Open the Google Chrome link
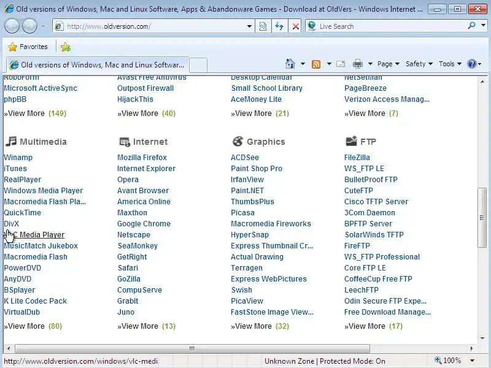This screenshot has width=491, height=368. tap(144, 224)
